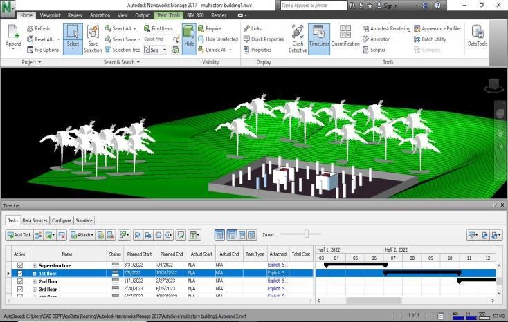
Task: Uncheck Active box for 2nd floor task
Action: [x=20, y=281]
